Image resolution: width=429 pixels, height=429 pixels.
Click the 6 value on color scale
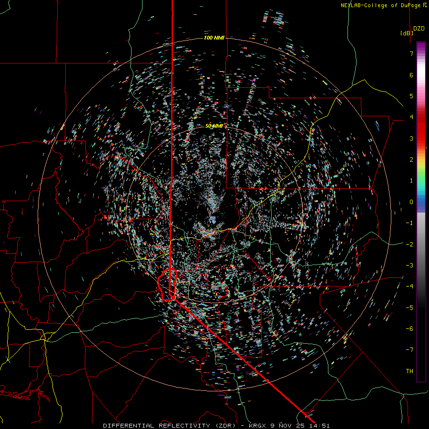(411, 75)
